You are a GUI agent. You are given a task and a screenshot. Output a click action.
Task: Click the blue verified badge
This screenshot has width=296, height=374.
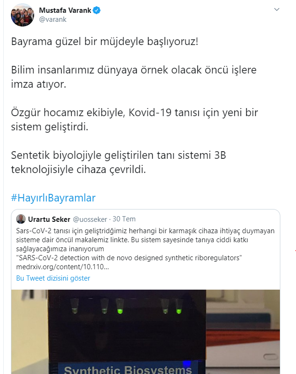tap(97, 10)
